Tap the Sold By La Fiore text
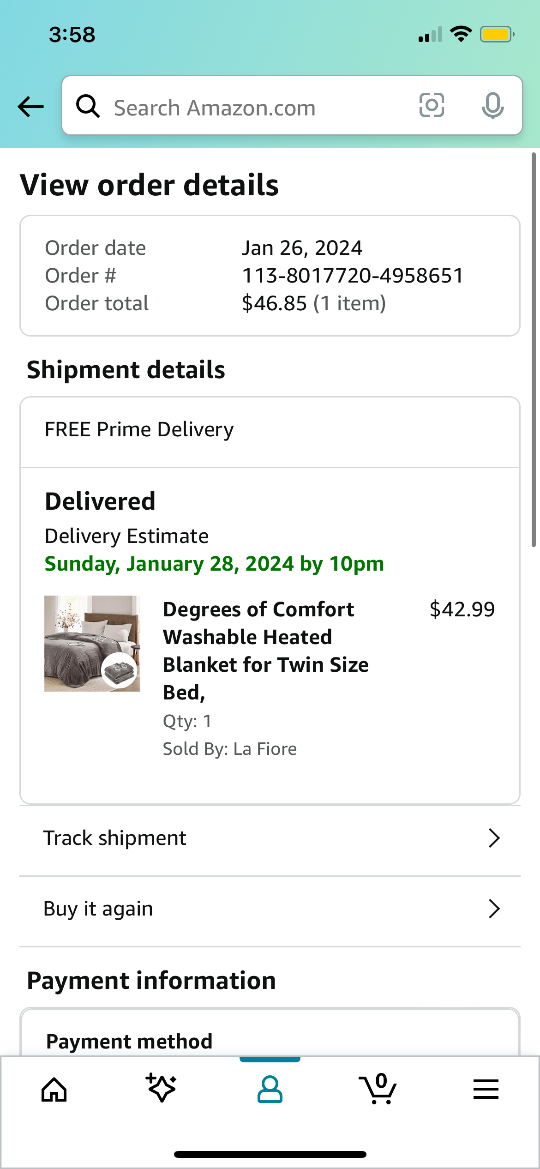This screenshot has height=1169, width=540. coord(230,749)
